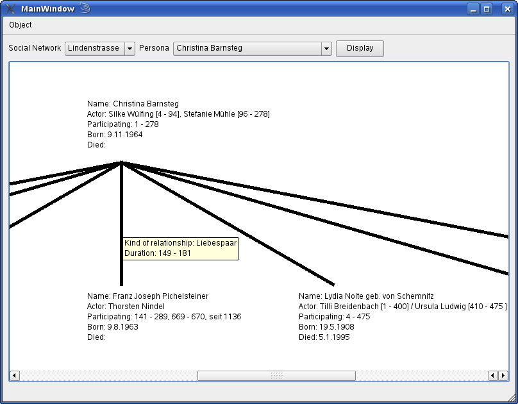Click the horizontal scrollbar thumb
The height and width of the screenshot is (404, 518).
(x=276, y=376)
